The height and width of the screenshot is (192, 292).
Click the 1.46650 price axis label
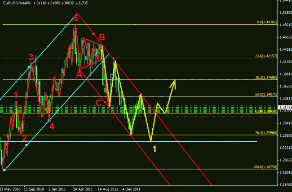coord(286,37)
